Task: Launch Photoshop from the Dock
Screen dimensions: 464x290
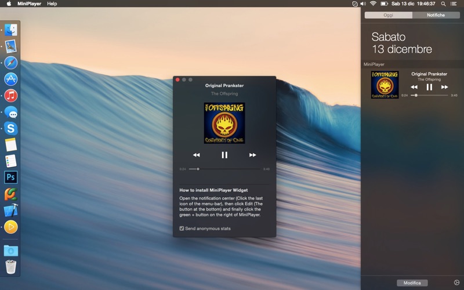Action: tap(11, 177)
